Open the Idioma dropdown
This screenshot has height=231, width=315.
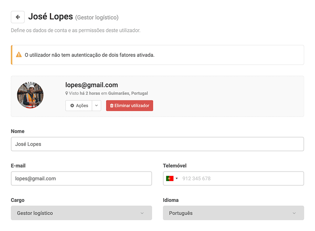coord(234,213)
